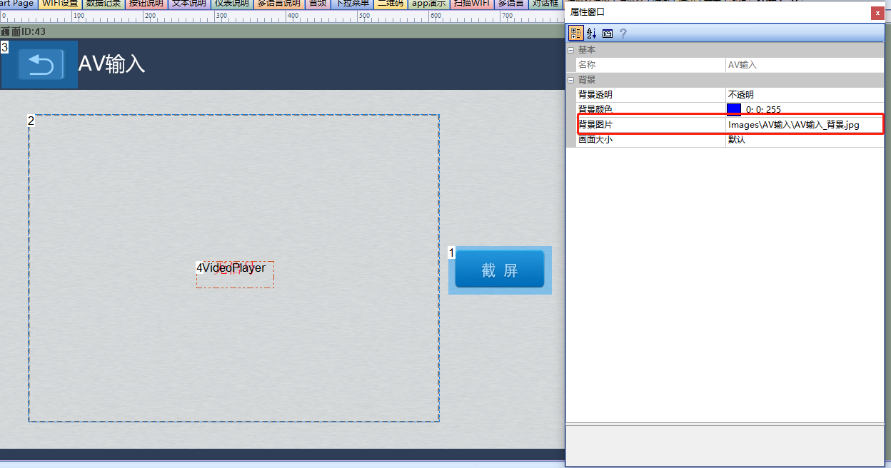Select the 名称 property value AV输入
891x468 pixels.
click(x=805, y=65)
